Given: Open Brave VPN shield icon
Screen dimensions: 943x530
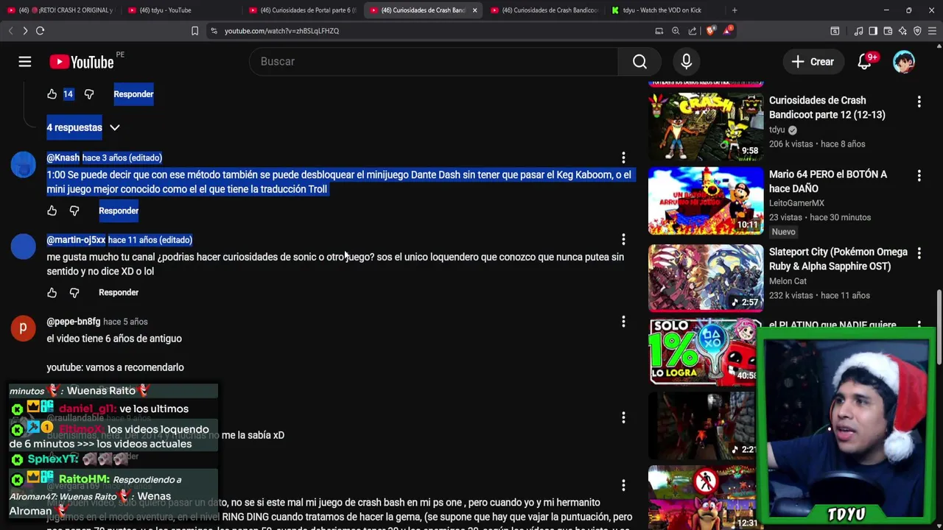Looking at the screenshot, I should 917,31.
